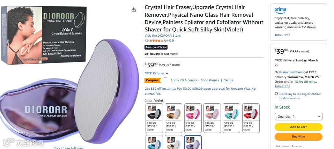The width and height of the screenshot is (334, 149).
Task: Open the 409 reviews count link
Action: point(171,41)
